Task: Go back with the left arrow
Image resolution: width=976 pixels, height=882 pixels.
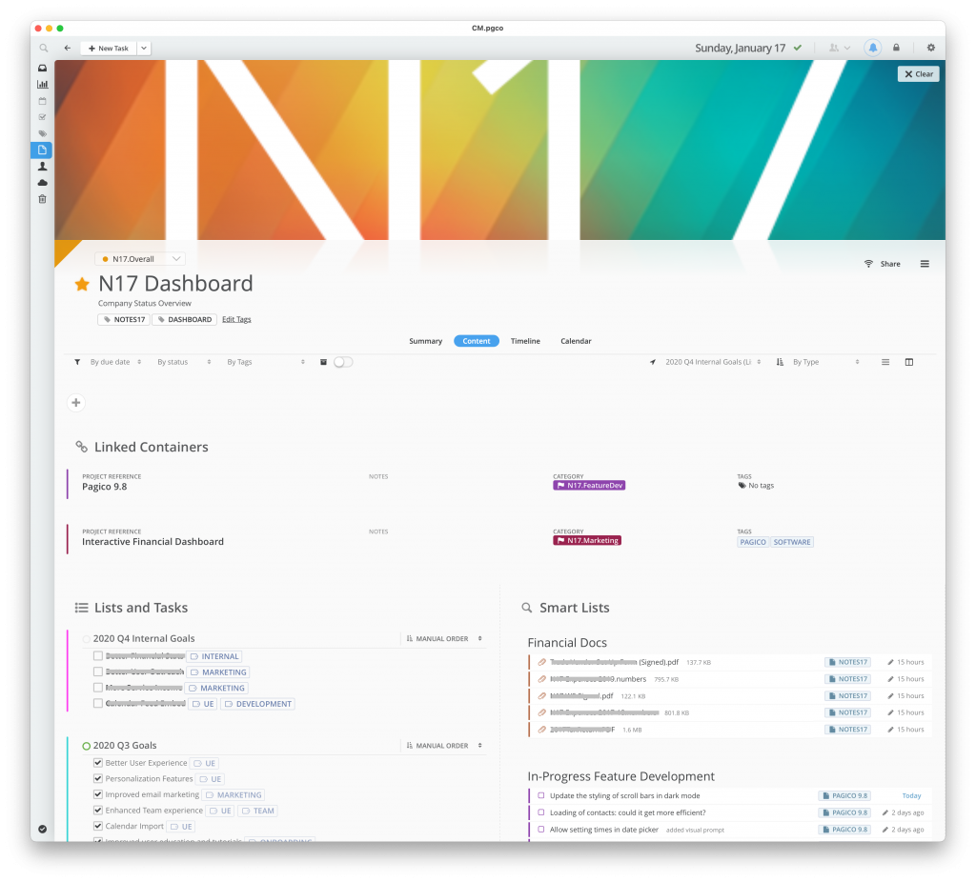Action: coord(68,48)
